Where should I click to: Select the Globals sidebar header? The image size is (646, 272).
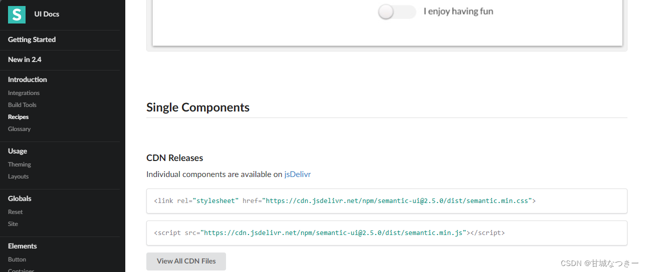point(20,198)
